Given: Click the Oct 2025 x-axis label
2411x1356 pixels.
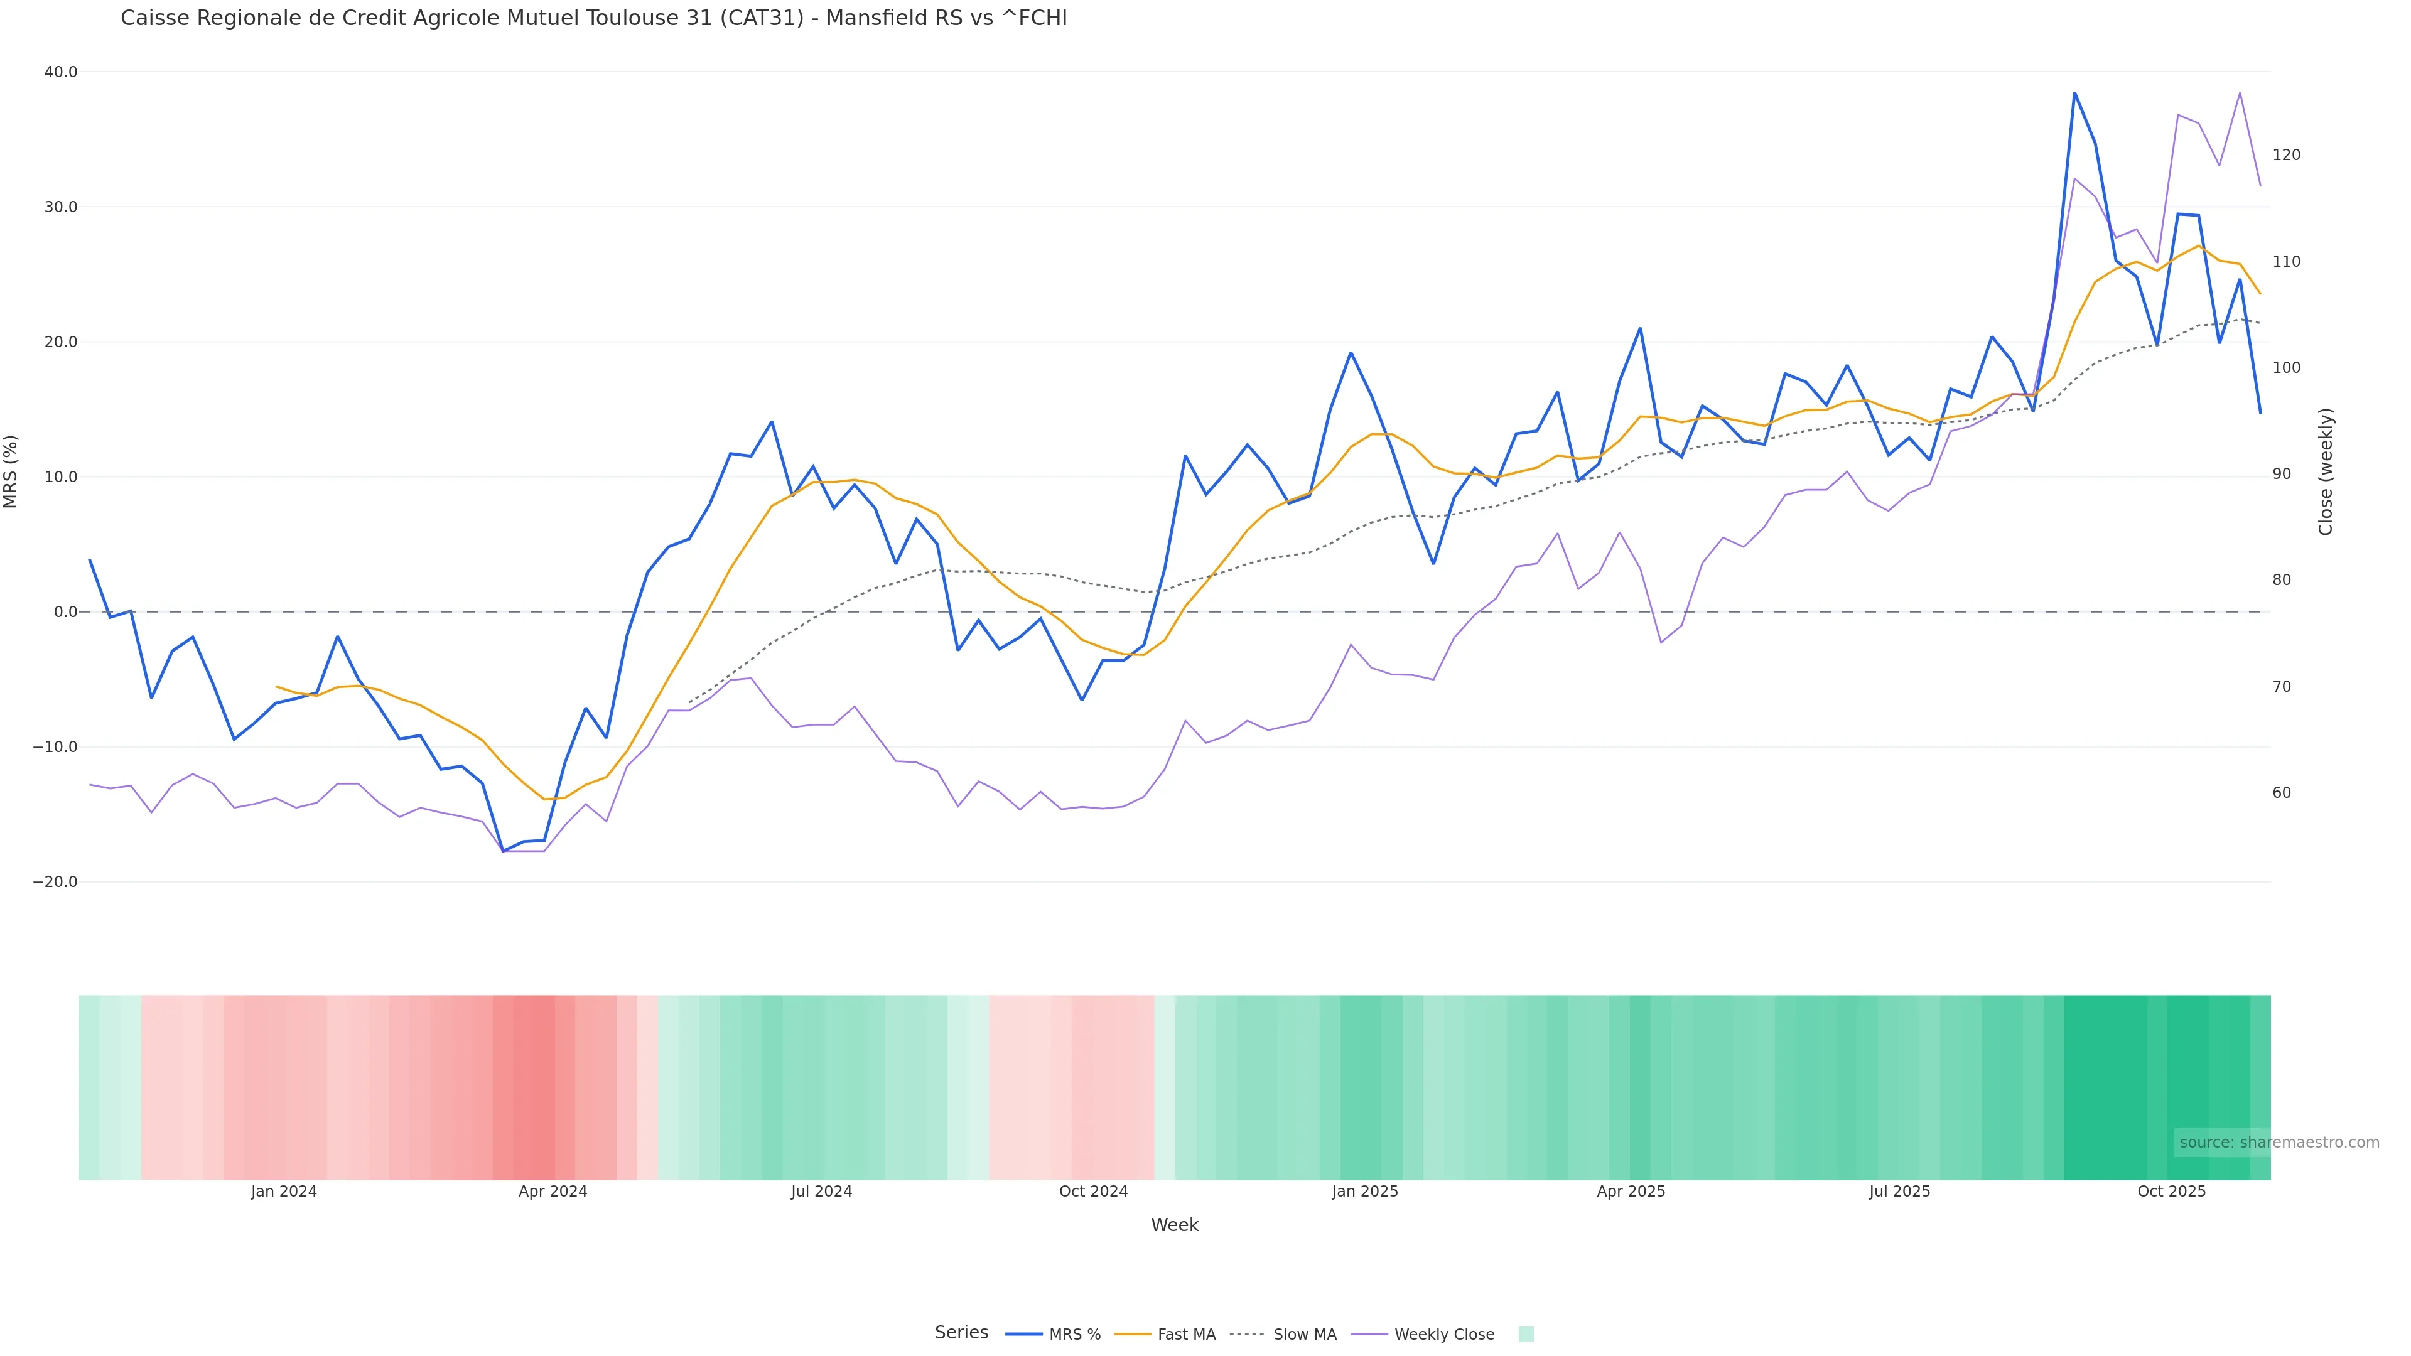Looking at the screenshot, I should coord(2171,1192).
